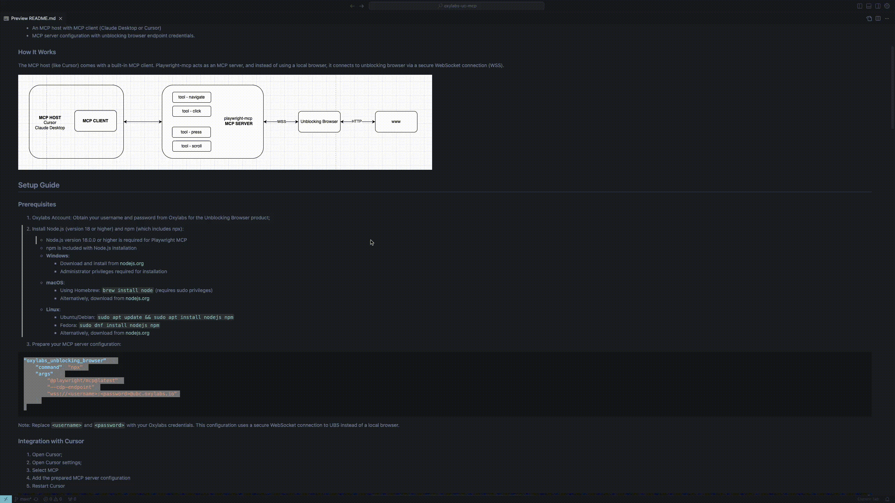The width and height of the screenshot is (895, 503).
Task: Toggle the bottom Panel visibility
Action: 869,6
